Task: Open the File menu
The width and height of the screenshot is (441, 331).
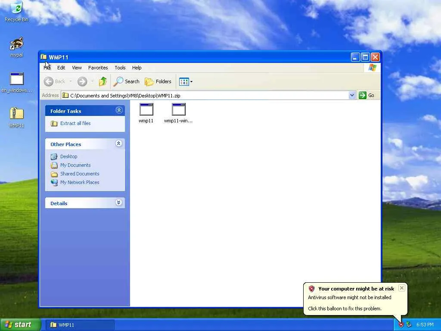Action: (x=47, y=68)
